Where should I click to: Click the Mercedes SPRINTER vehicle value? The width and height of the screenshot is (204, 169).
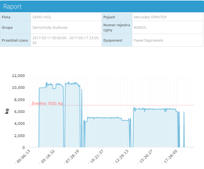[150, 17]
